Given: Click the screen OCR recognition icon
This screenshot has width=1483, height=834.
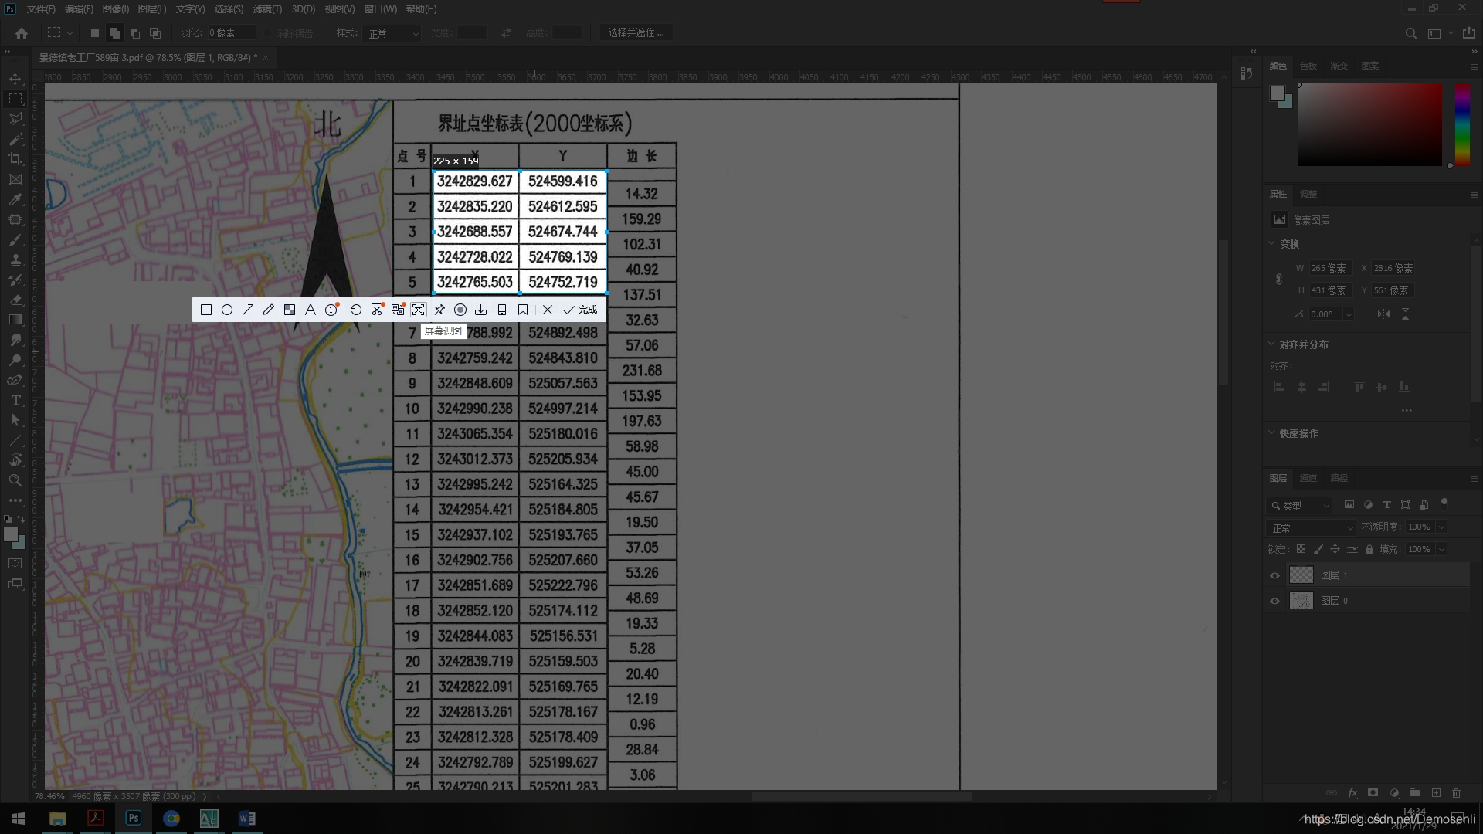Looking at the screenshot, I should coord(418,310).
